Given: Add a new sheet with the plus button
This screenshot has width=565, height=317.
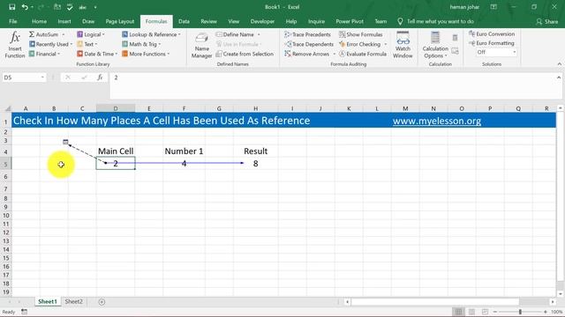Looking at the screenshot, I should tap(102, 302).
